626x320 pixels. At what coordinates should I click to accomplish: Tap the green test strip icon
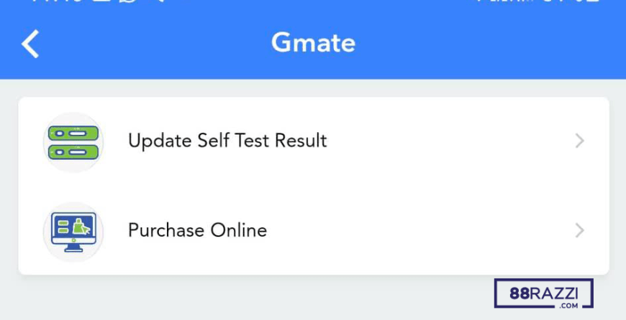point(73,142)
